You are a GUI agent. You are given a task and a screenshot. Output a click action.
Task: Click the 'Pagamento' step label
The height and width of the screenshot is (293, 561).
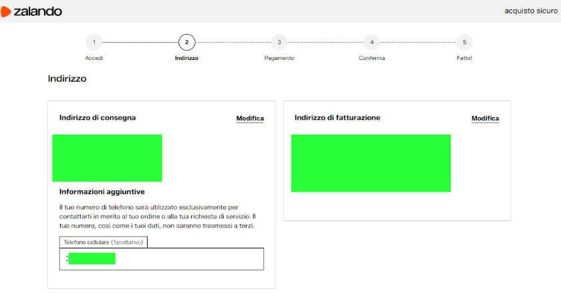click(x=279, y=58)
